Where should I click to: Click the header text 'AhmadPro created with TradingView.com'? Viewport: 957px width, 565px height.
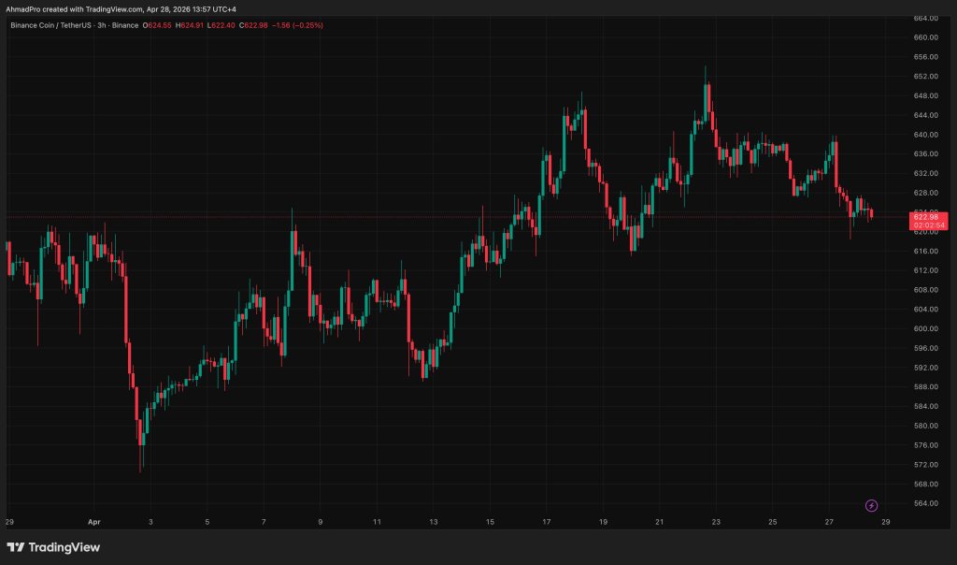point(75,8)
